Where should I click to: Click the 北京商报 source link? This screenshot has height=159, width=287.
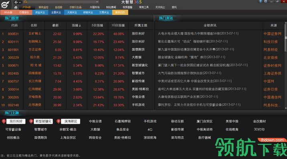271,58
